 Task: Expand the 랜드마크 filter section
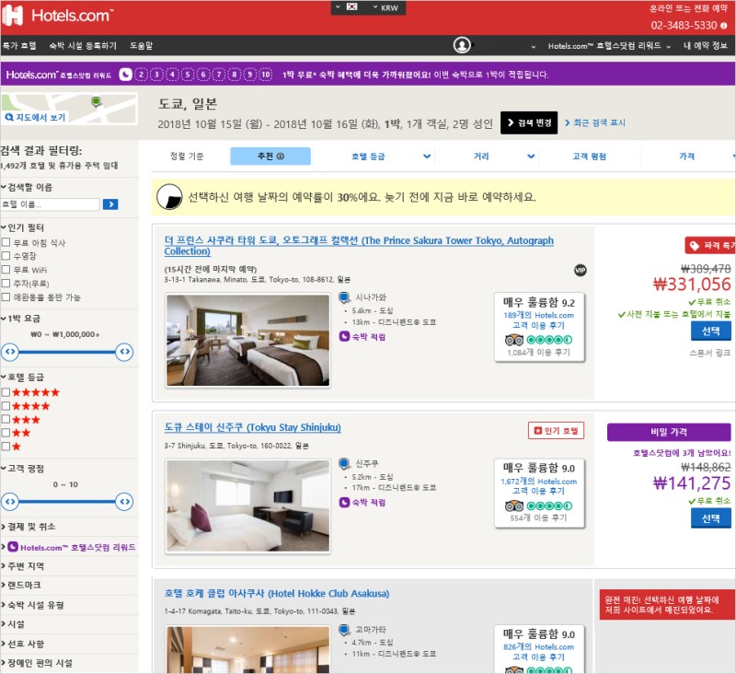point(21,585)
